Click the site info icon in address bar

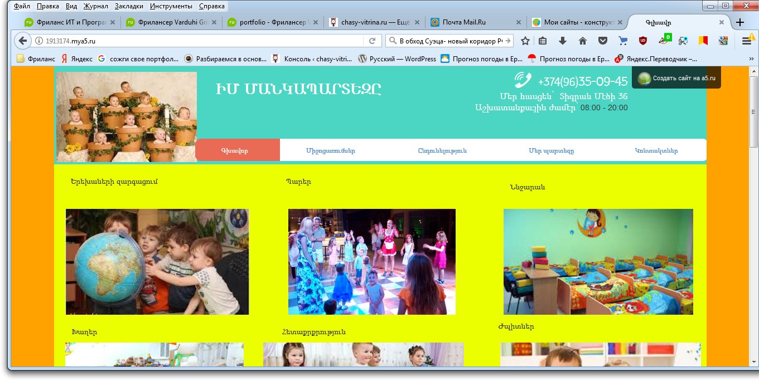point(39,41)
